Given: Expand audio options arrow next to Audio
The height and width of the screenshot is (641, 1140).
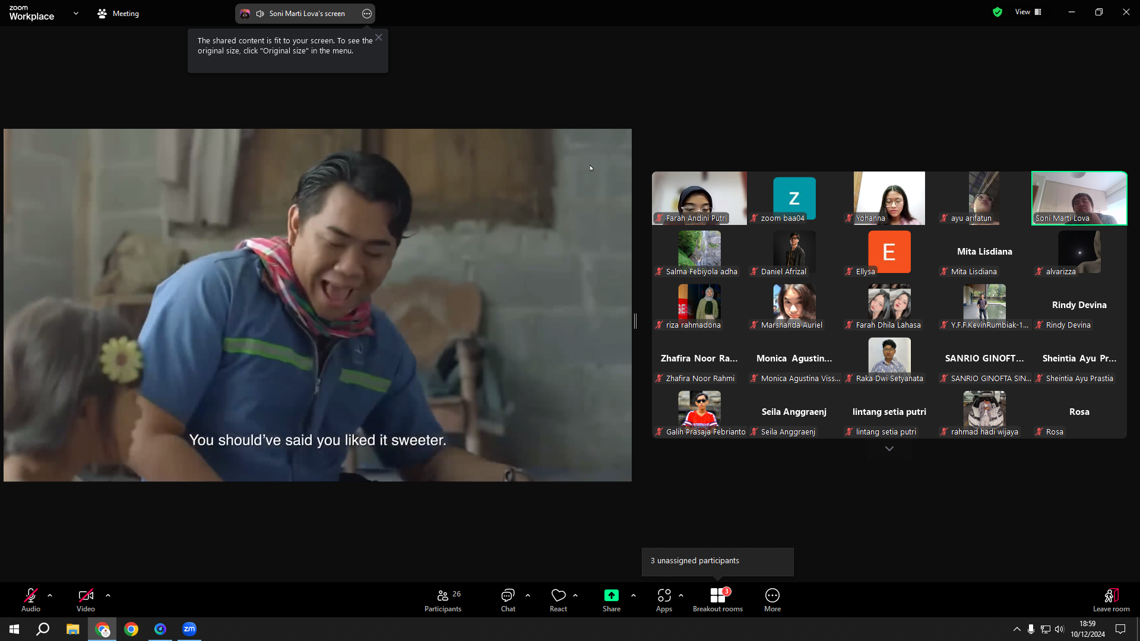Looking at the screenshot, I should tap(50, 595).
